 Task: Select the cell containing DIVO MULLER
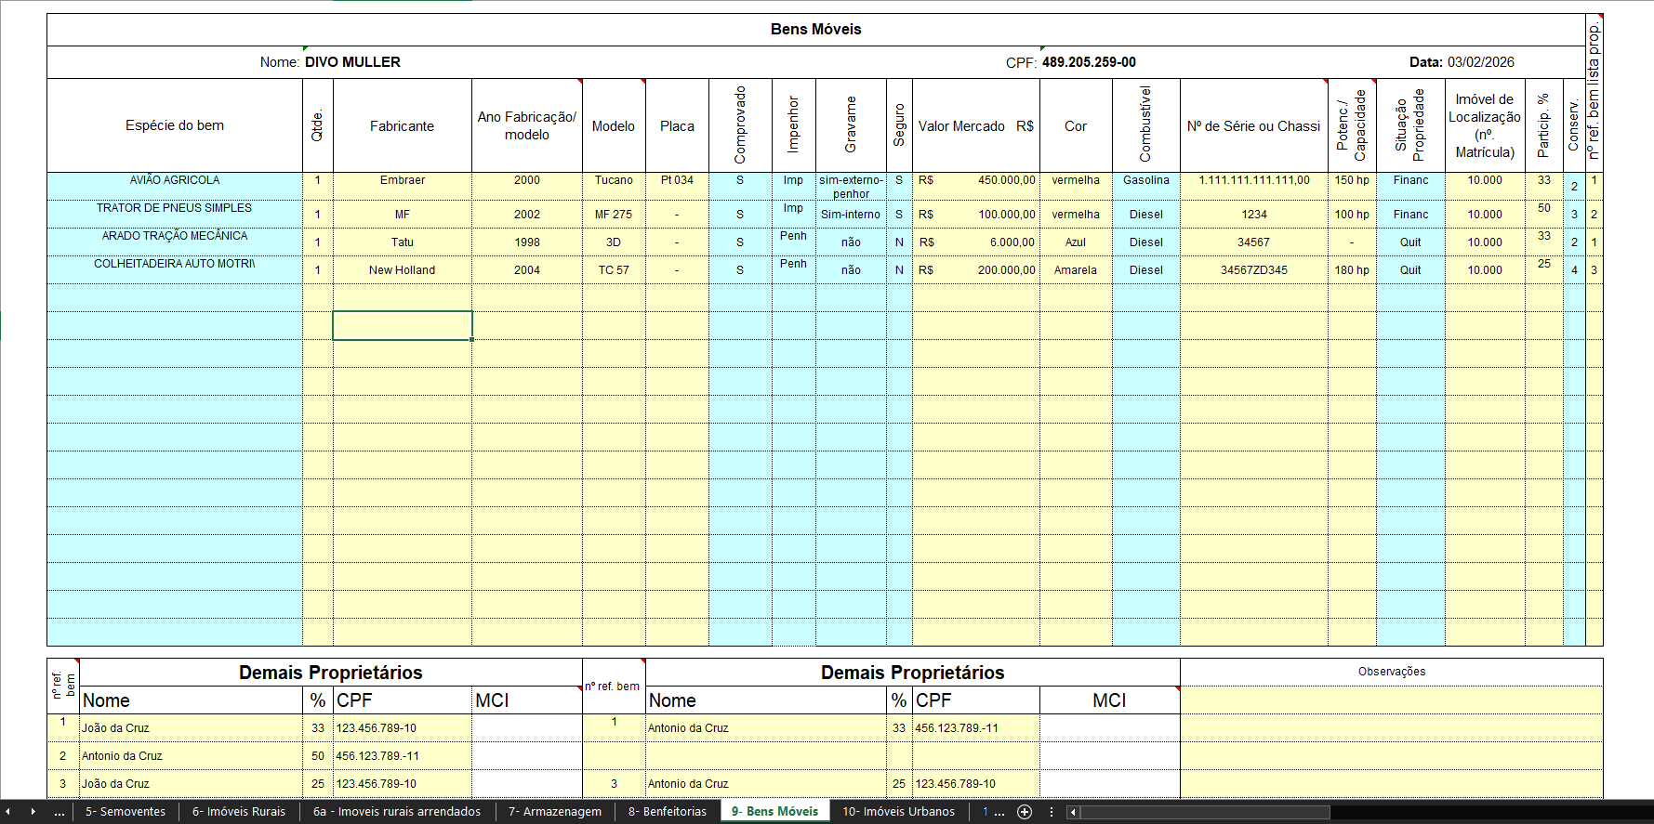click(x=352, y=62)
